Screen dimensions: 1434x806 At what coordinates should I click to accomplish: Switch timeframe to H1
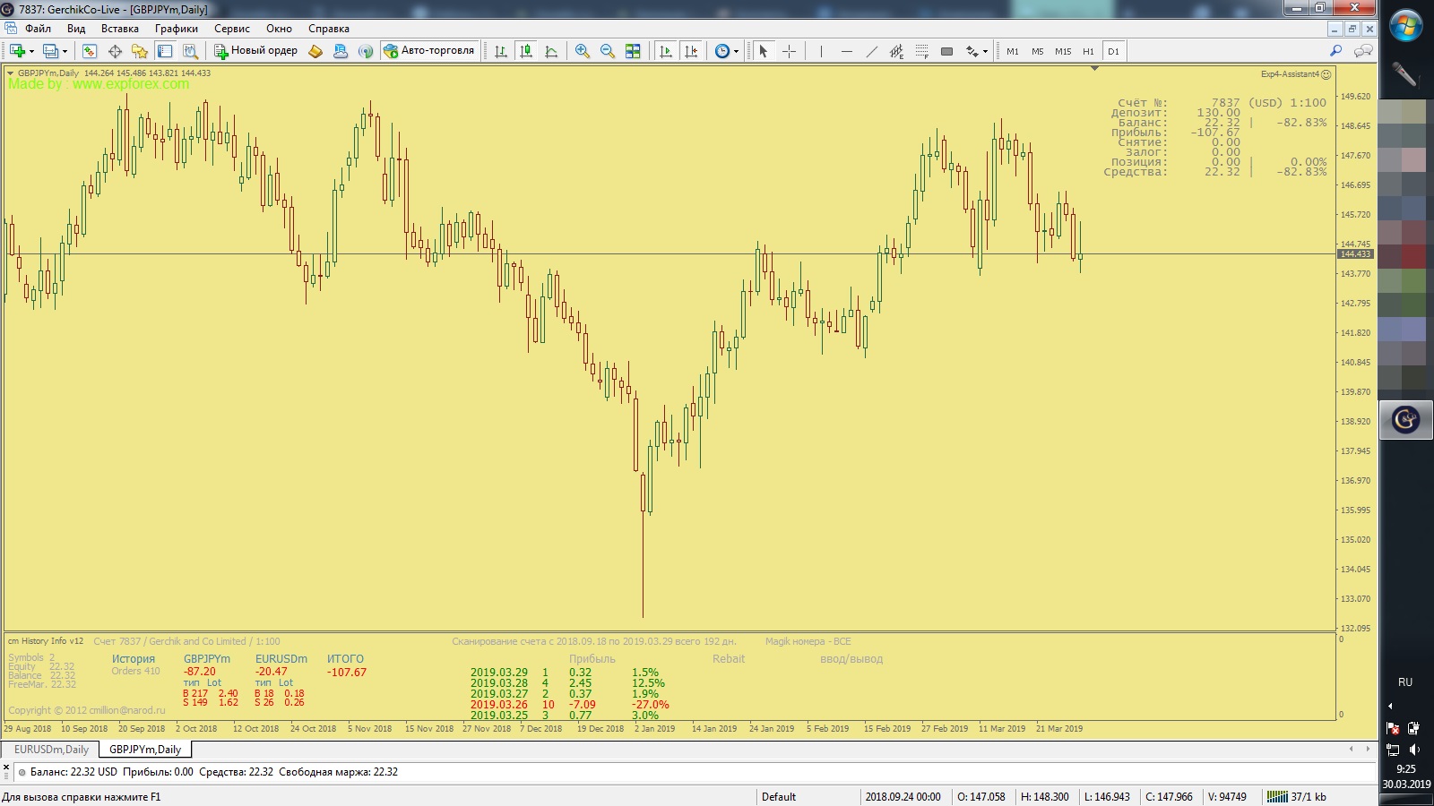tap(1088, 51)
